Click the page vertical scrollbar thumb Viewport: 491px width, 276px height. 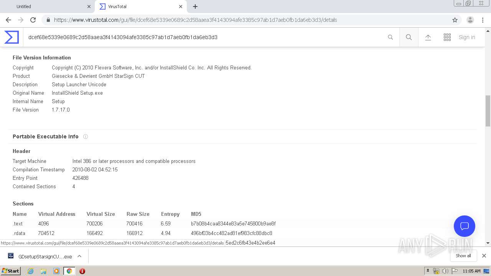coord(488,110)
